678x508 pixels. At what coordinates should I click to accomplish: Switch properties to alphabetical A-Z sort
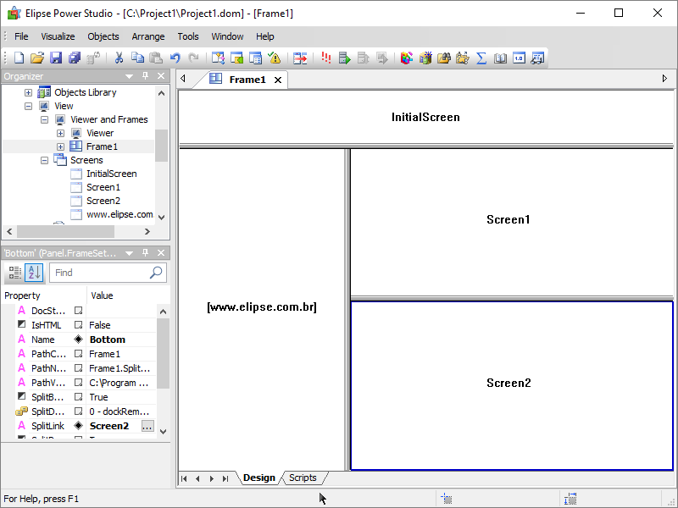34,273
